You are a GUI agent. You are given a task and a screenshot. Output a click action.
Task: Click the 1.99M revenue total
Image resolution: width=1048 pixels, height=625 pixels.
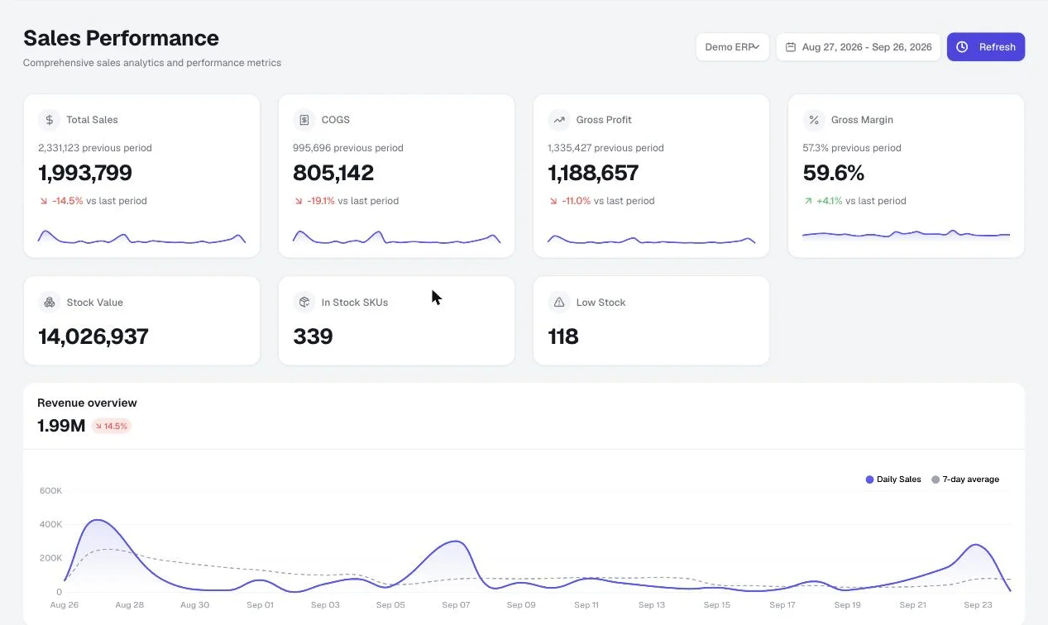[x=61, y=427]
